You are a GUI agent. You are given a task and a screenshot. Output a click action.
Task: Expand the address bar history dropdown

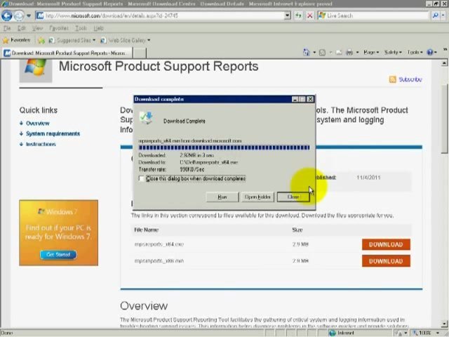[x=288, y=15]
